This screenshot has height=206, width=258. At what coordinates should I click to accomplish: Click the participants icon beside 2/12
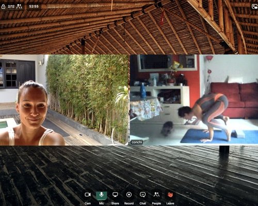19,7
